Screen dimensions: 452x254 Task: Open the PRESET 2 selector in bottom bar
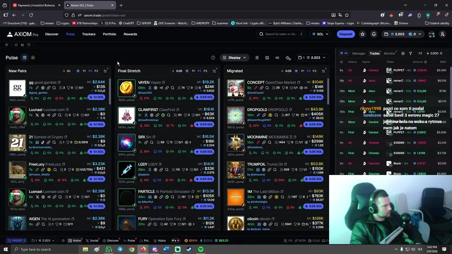click(x=16, y=241)
